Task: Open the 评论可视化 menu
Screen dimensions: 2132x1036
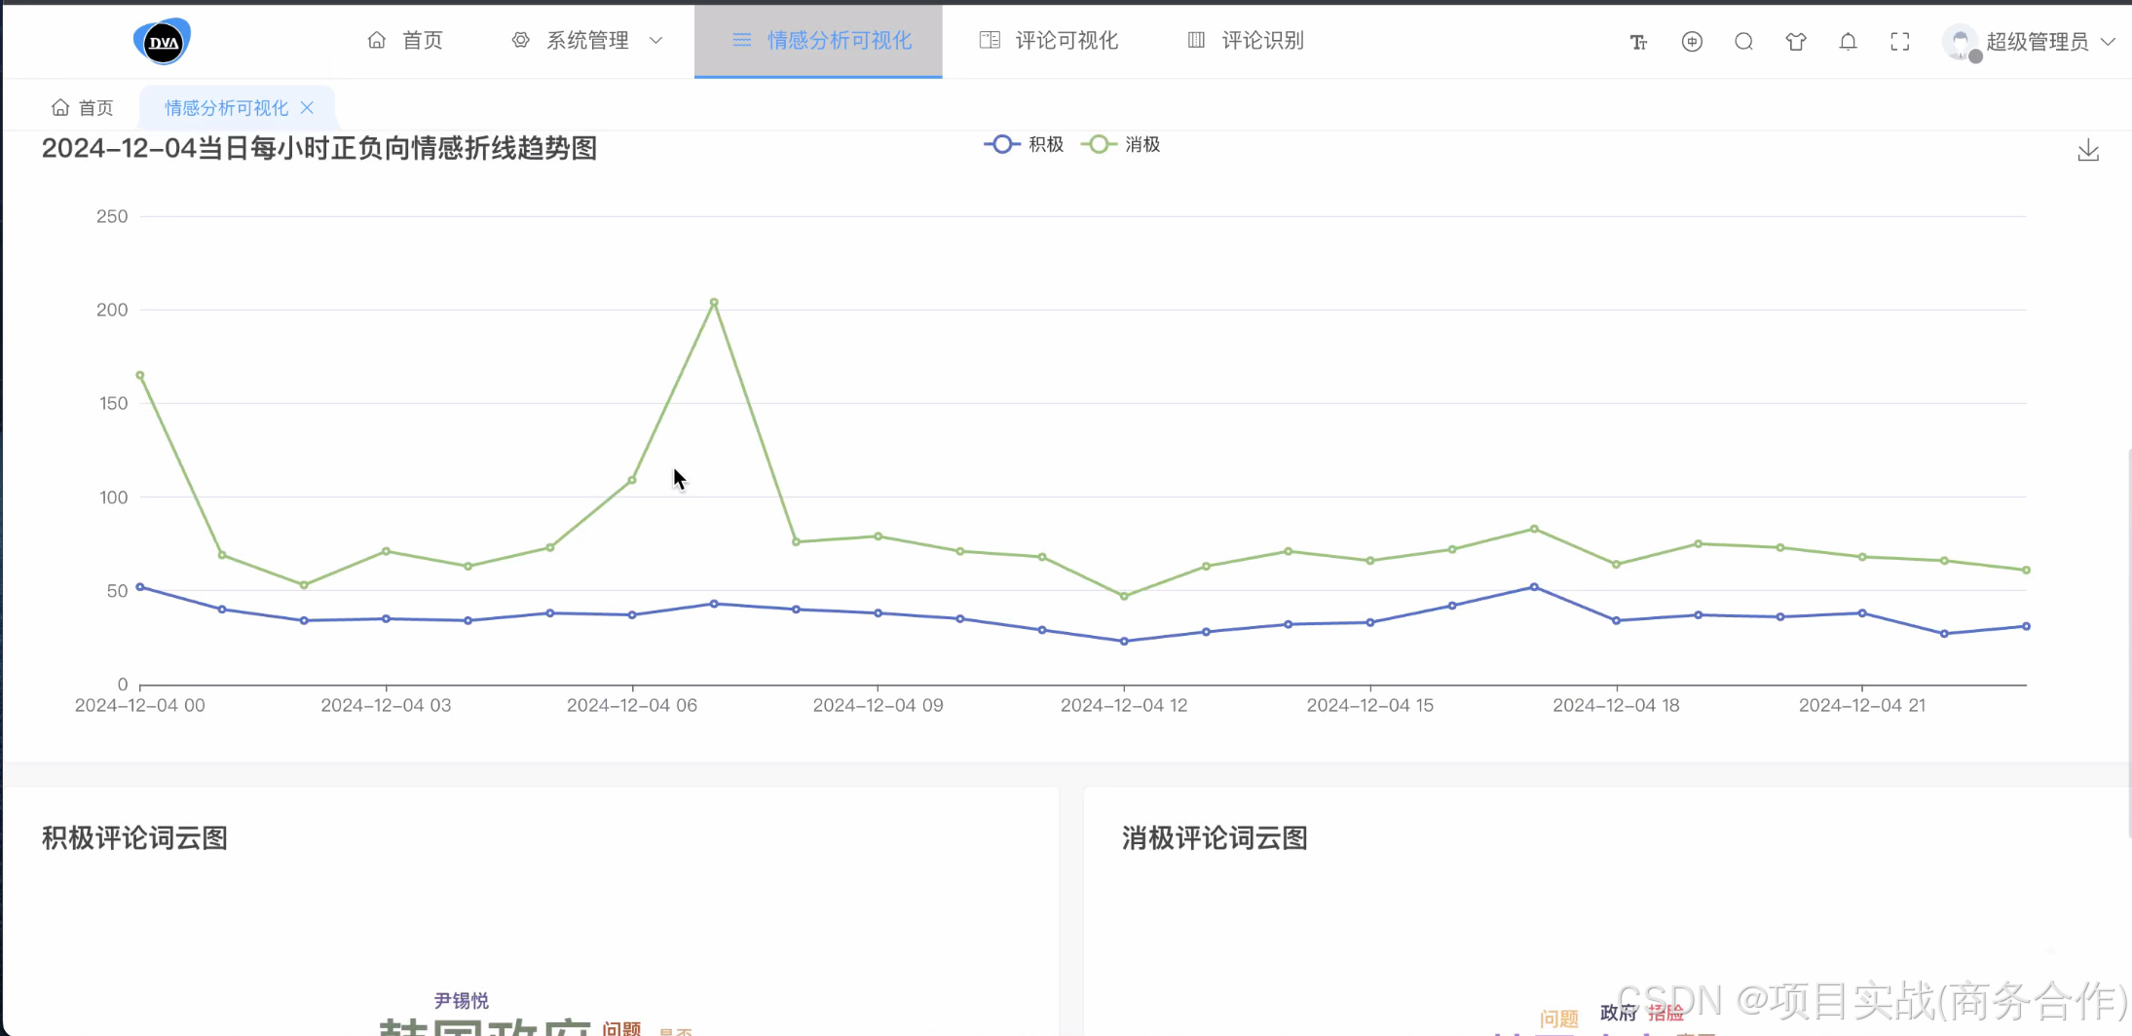Action: (x=1048, y=40)
